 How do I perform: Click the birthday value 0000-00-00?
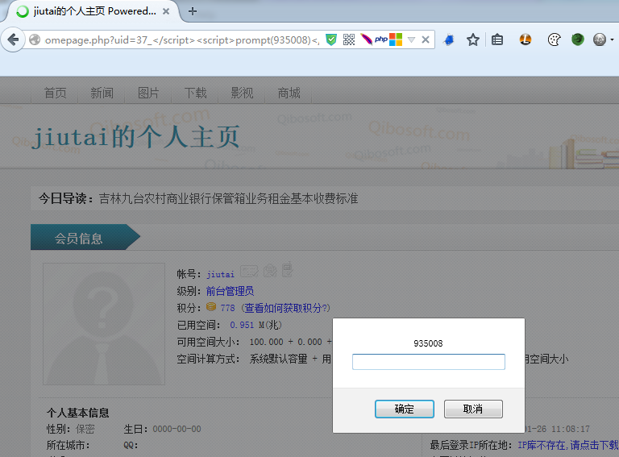coord(177,429)
